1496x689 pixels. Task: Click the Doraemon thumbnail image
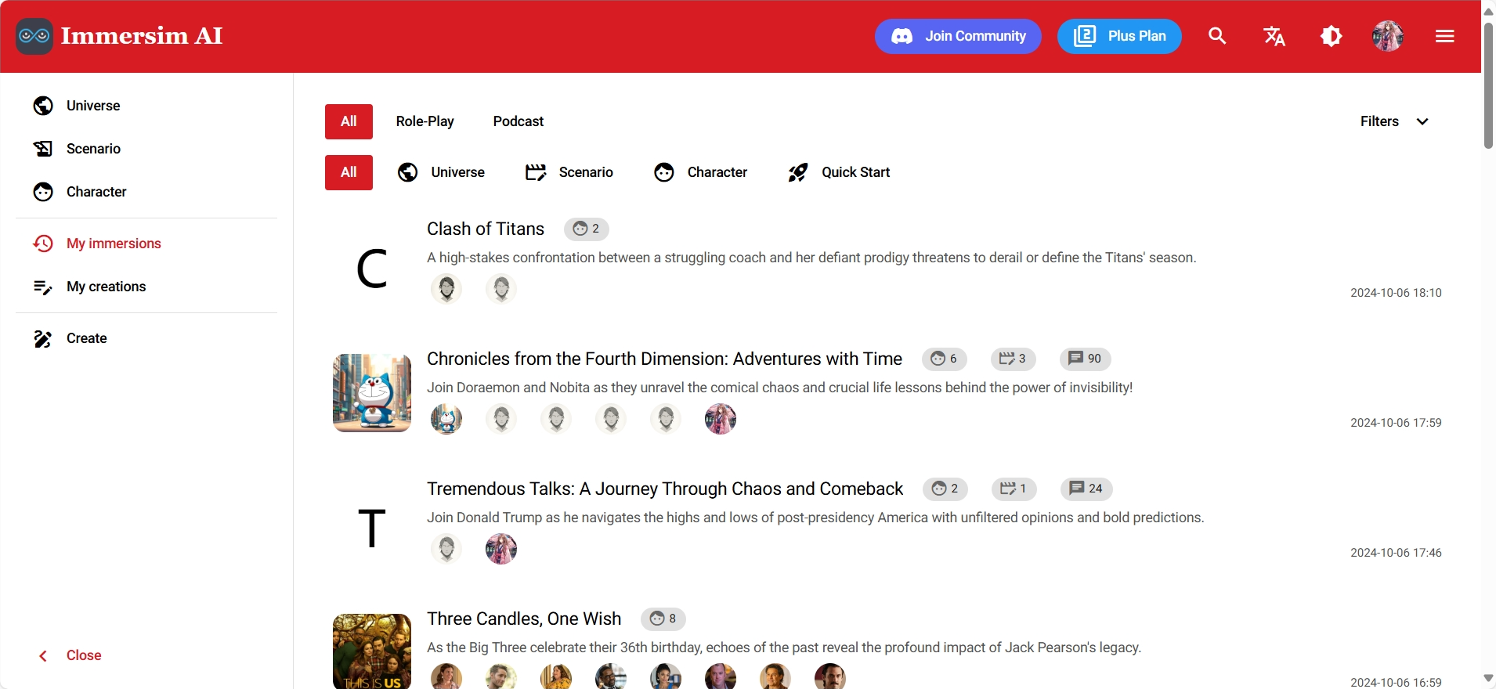(372, 393)
